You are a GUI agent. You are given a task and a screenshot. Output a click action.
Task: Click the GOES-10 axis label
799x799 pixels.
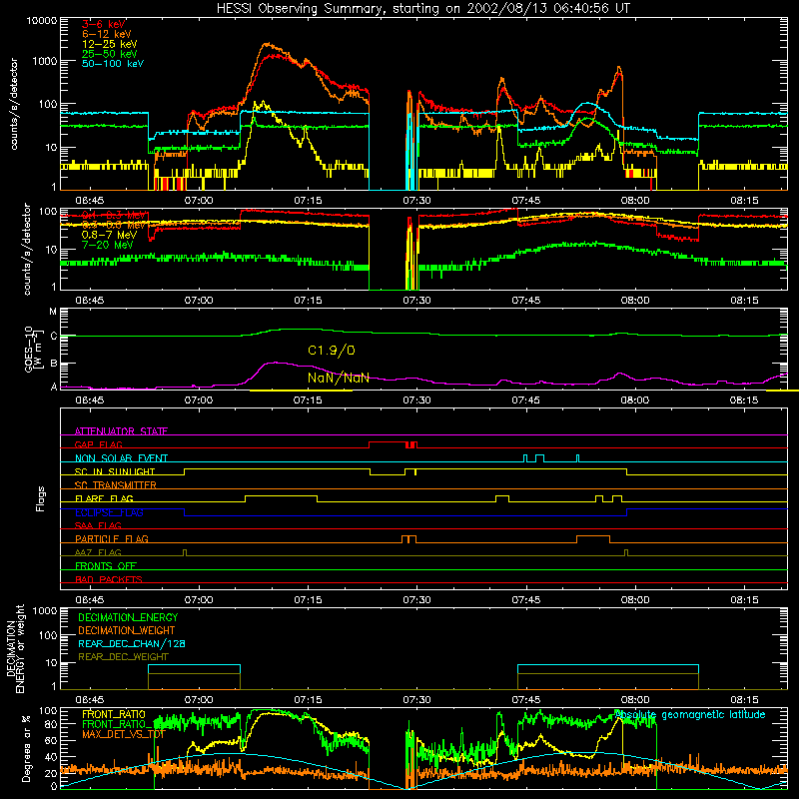(33, 349)
